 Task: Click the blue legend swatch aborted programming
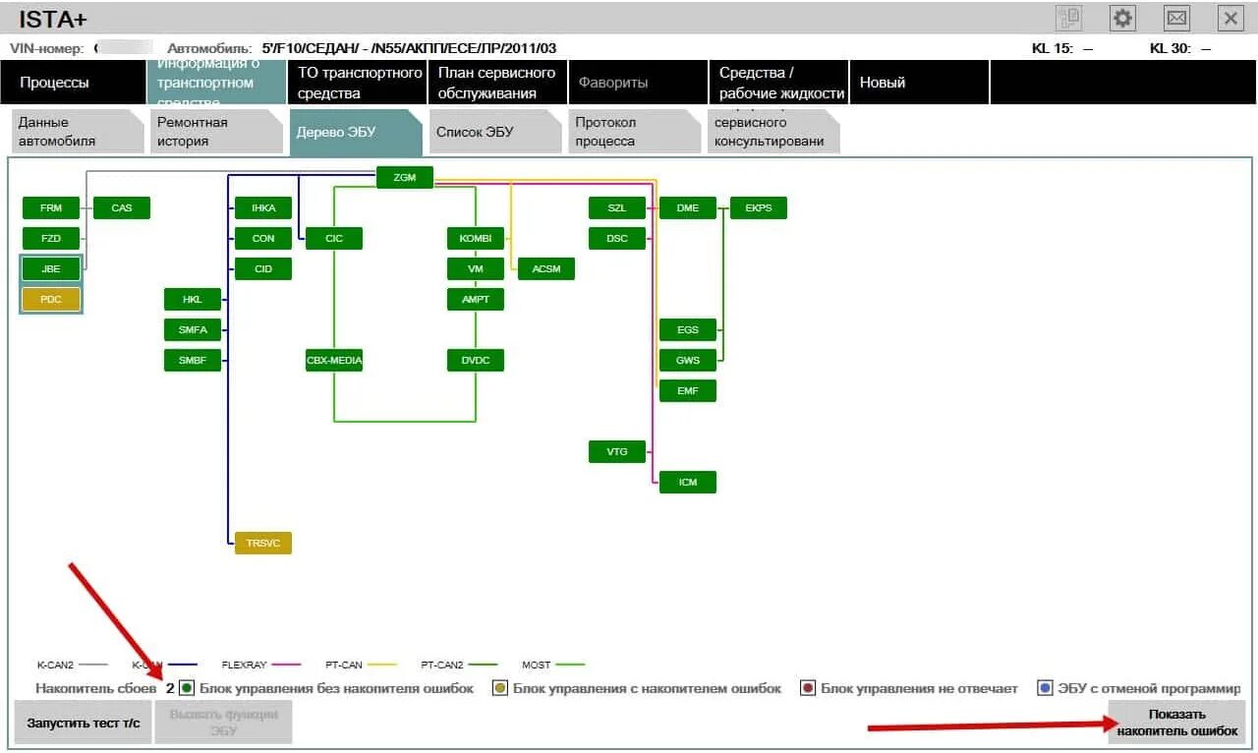coord(1045,688)
